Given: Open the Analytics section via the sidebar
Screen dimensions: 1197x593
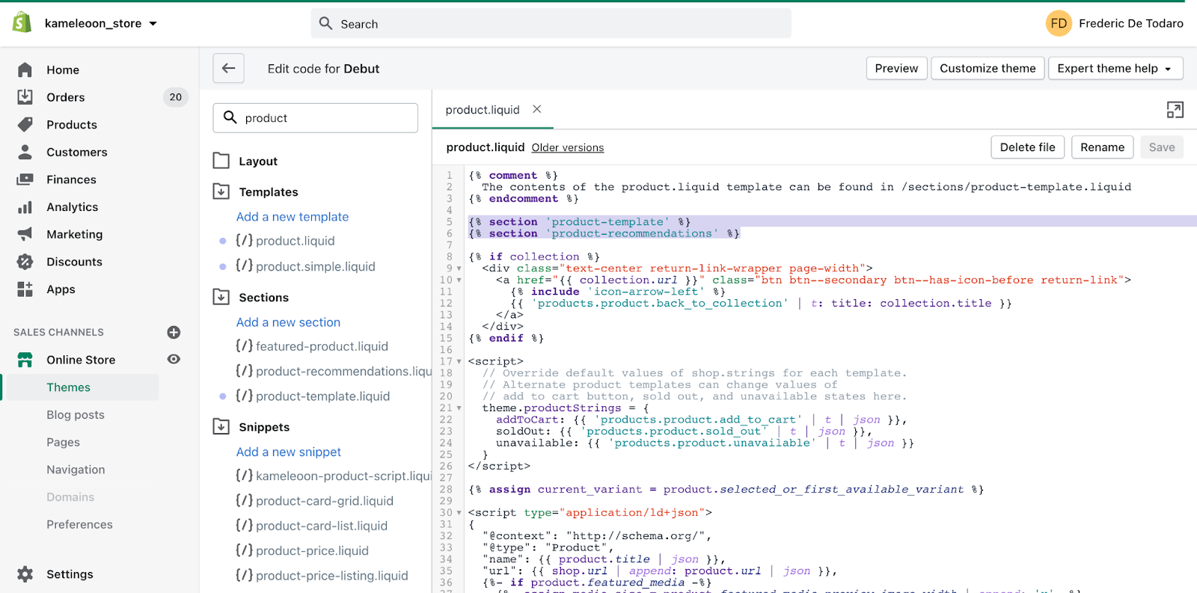Looking at the screenshot, I should pyautogui.click(x=72, y=207).
